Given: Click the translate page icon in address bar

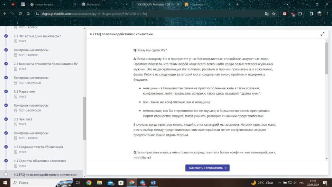Looking at the screenshot, I should click(267, 14).
